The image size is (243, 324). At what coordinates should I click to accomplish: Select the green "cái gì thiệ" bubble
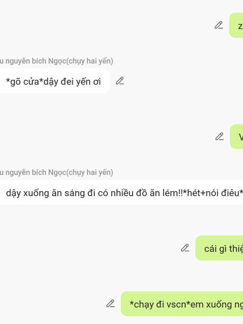[221, 248]
